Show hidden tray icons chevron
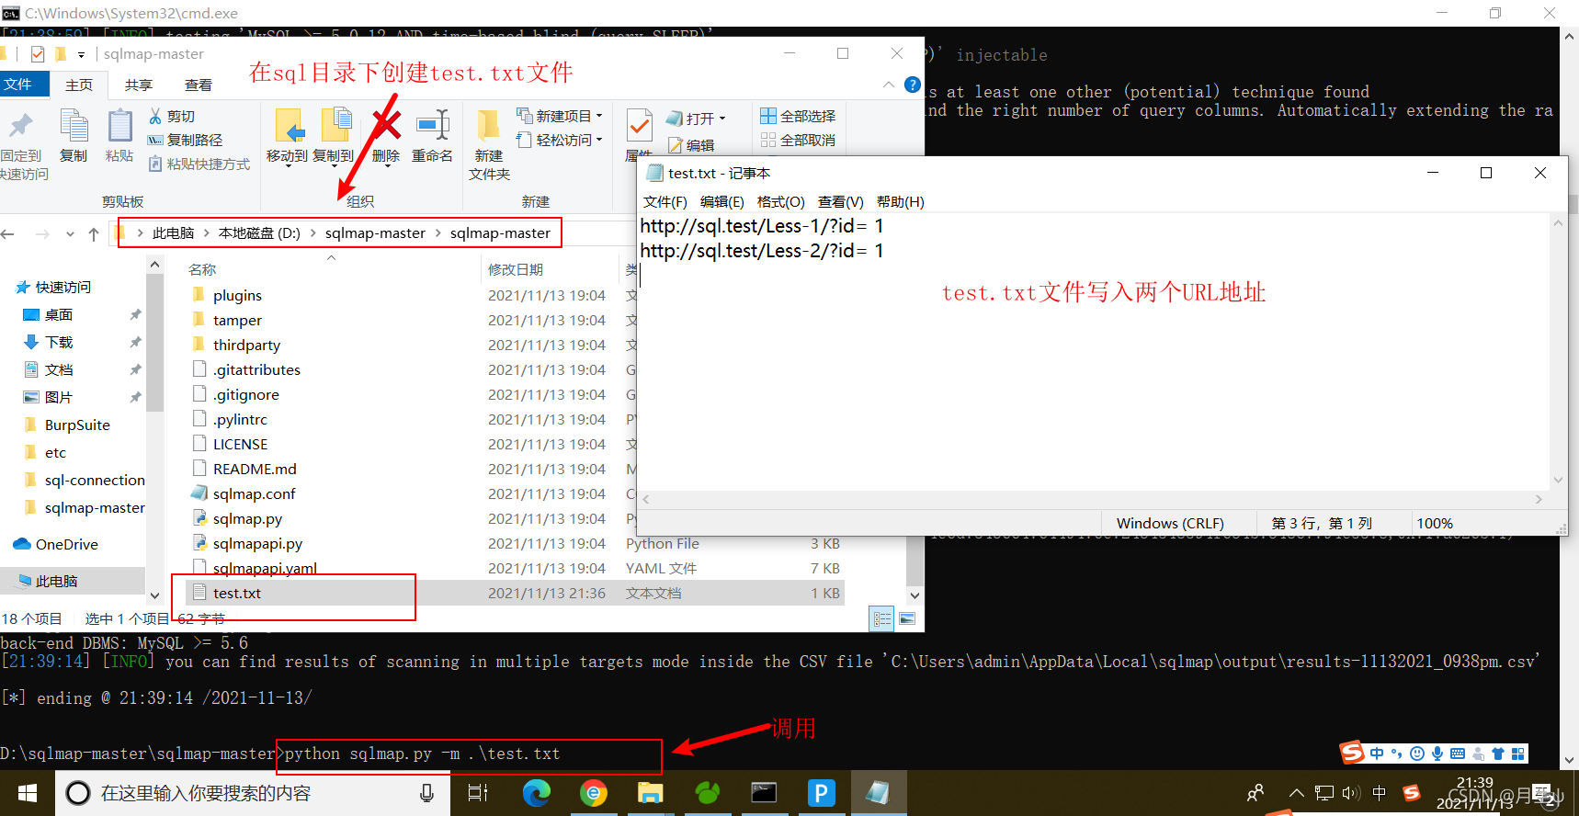This screenshot has height=816, width=1579. 1296,792
